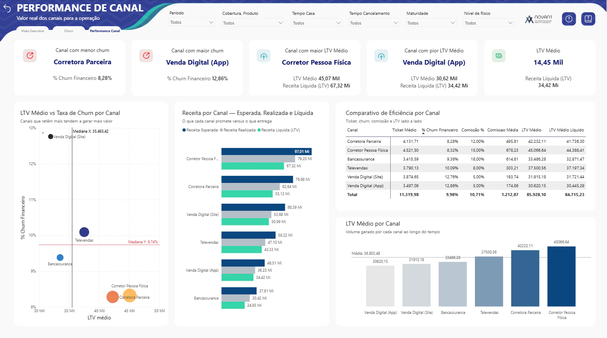Open the help guide book icon

click(588, 19)
